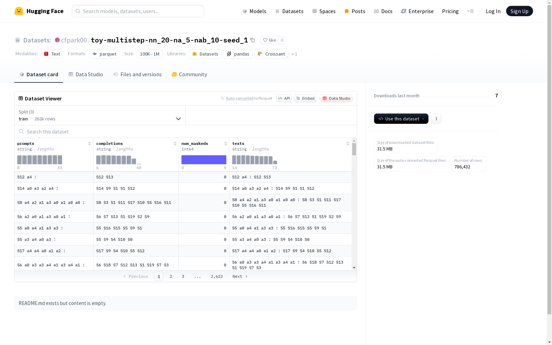This screenshot has height=345, width=552.
Task: Click the like count 0
Action: pyautogui.click(x=282, y=40)
